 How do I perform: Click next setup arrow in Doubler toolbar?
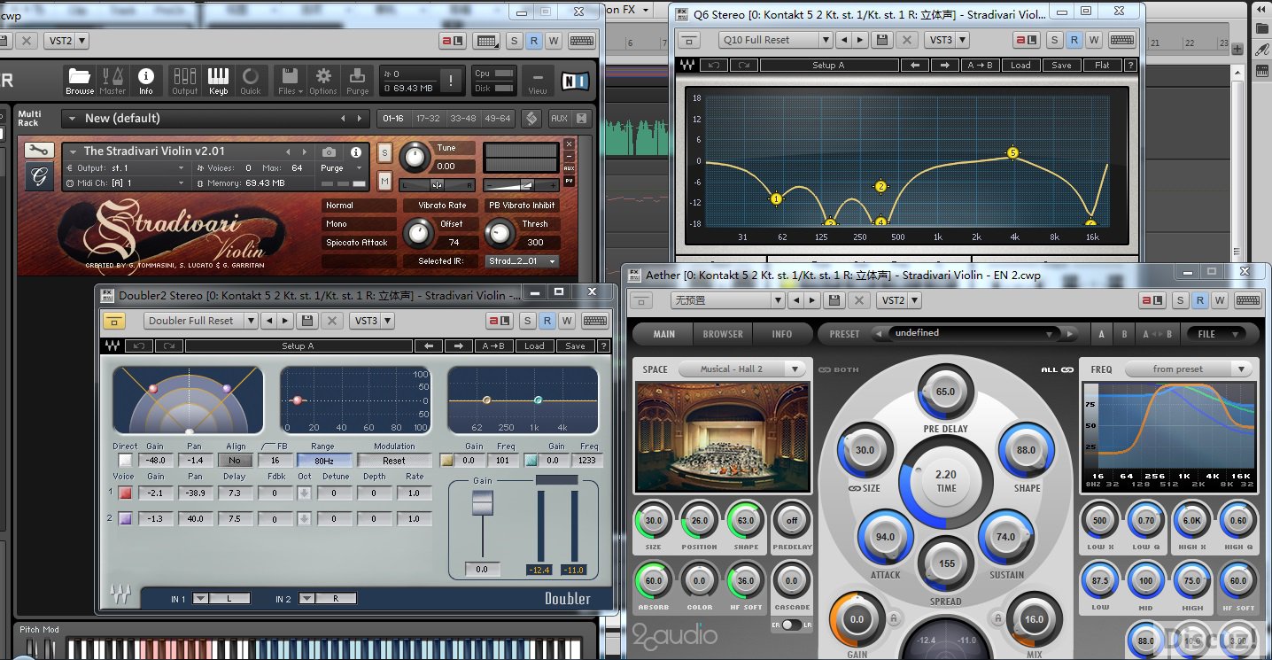[457, 346]
